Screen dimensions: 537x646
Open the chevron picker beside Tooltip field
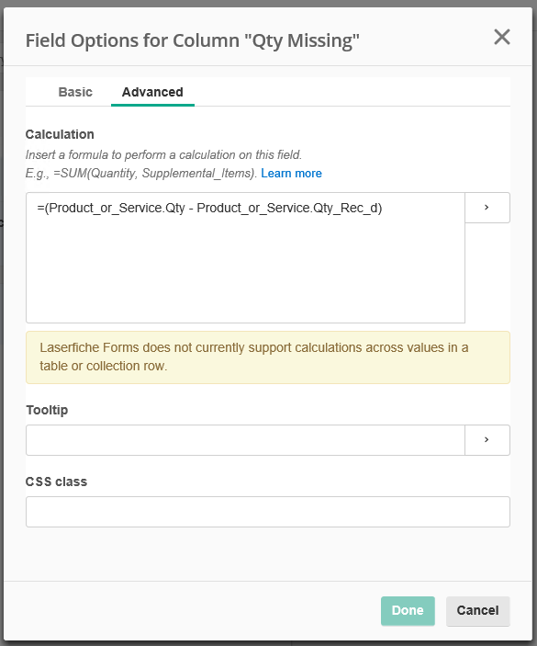(x=487, y=440)
